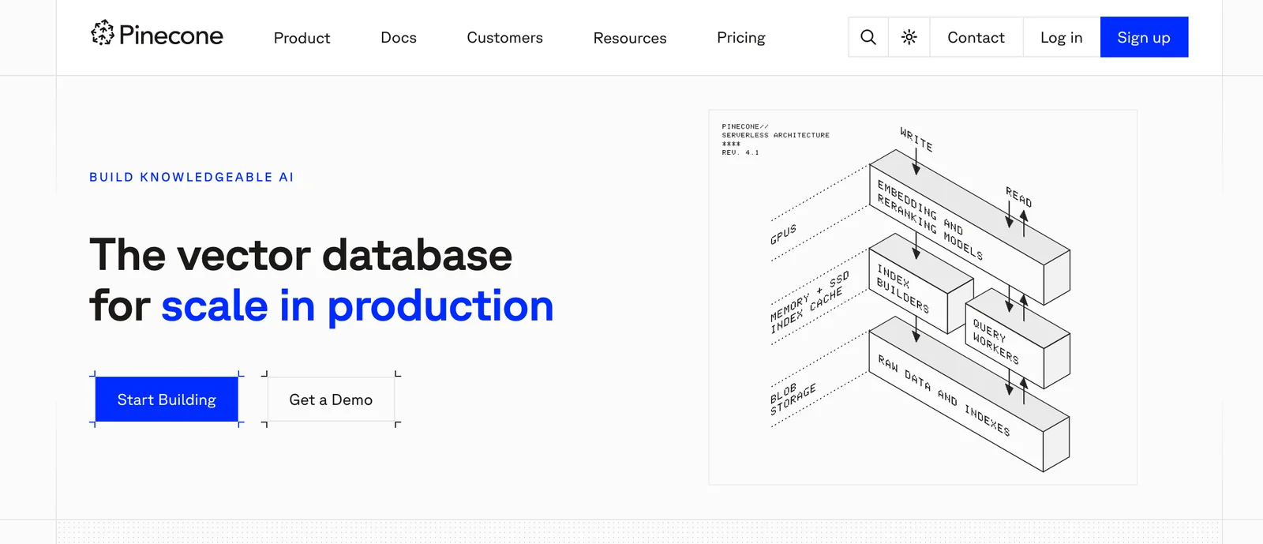Open the search magnifier icon

click(868, 37)
